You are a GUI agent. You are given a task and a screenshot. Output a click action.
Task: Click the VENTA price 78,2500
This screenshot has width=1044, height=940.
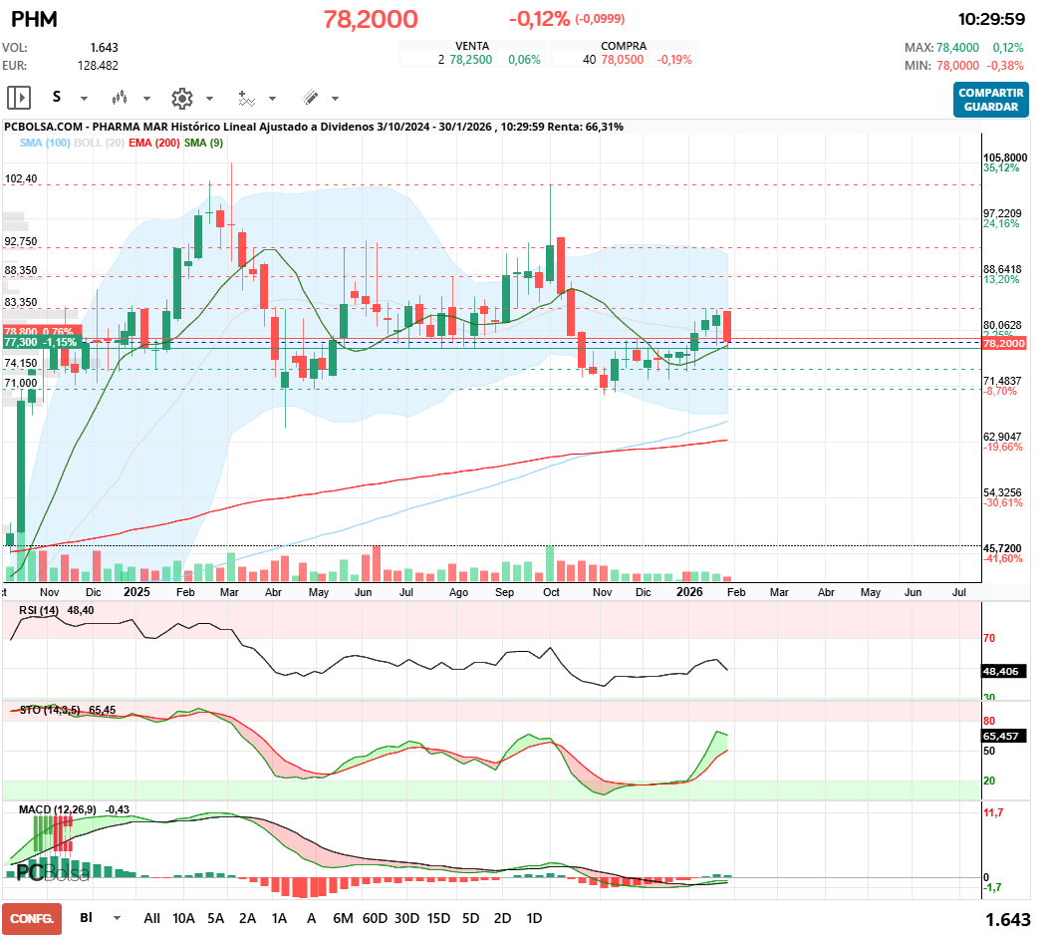pos(470,60)
